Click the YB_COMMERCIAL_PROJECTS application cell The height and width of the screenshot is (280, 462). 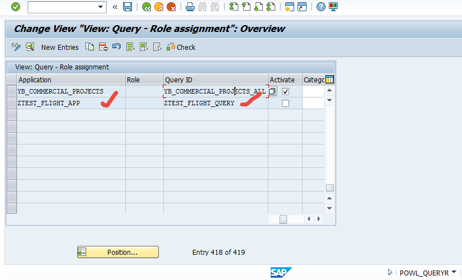(71, 91)
